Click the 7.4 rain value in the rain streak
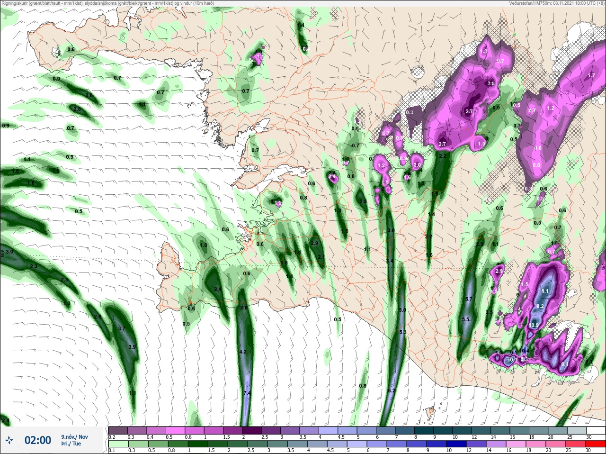 pyautogui.click(x=247, y=393)
